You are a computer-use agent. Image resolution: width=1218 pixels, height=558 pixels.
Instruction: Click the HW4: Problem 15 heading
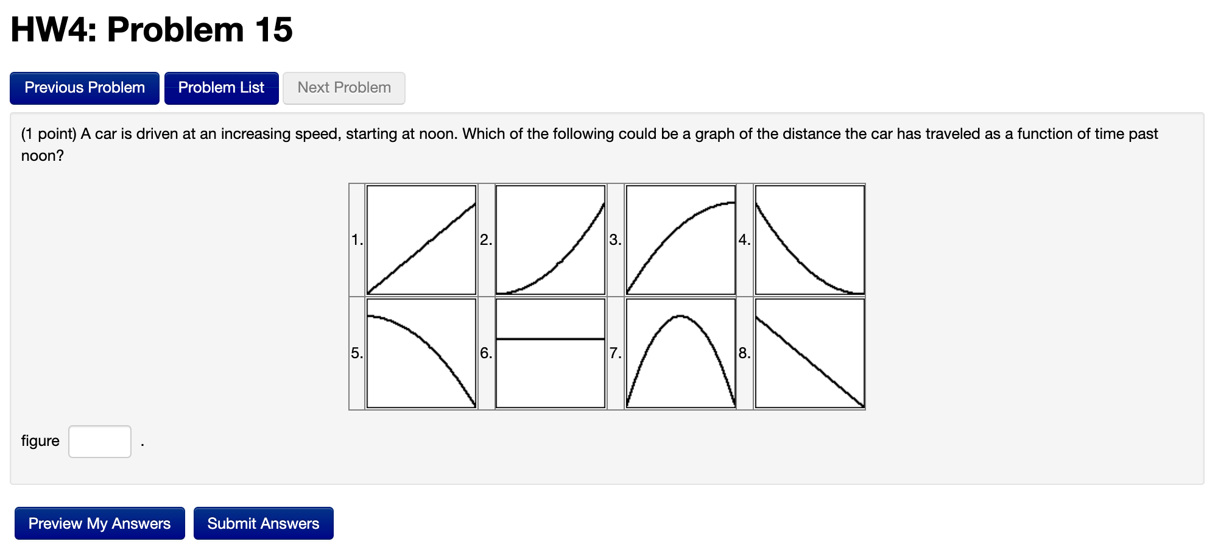click(151, 29)
